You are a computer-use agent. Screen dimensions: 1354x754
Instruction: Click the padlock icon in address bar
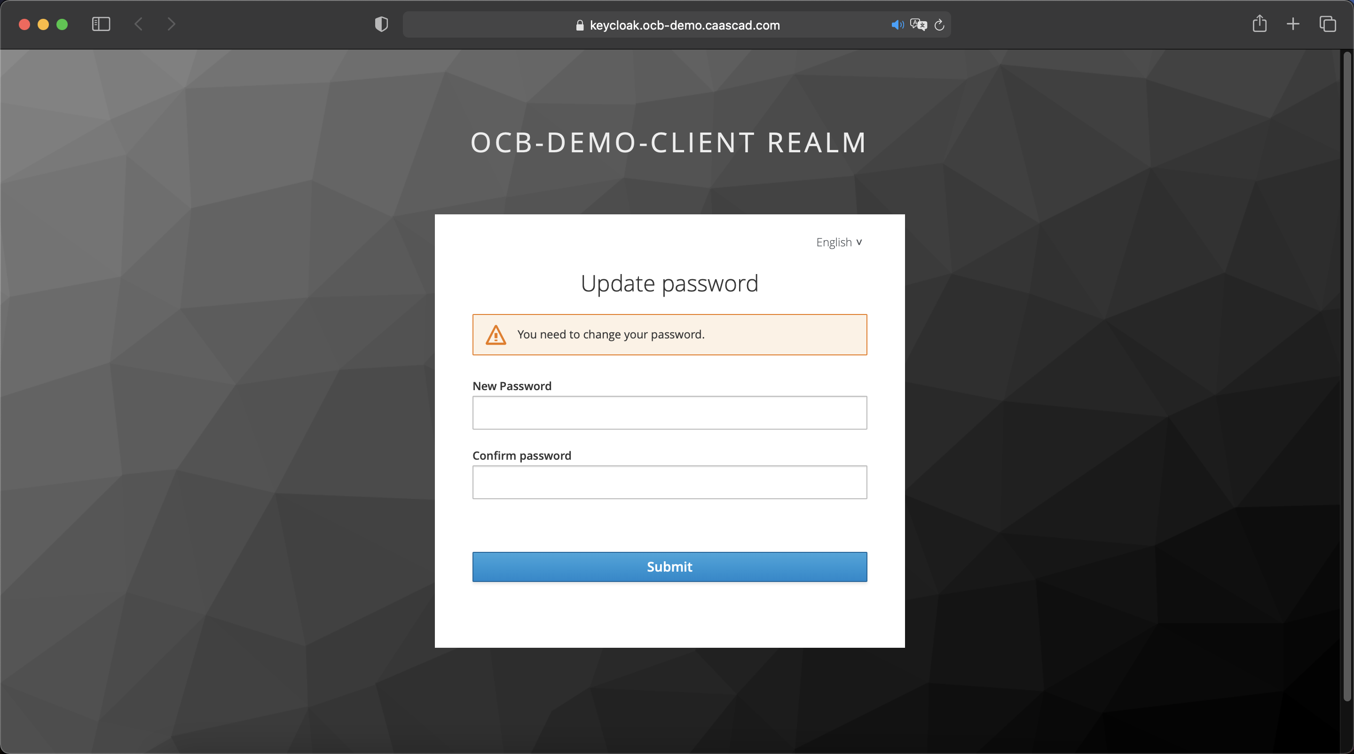coord(580,25)
